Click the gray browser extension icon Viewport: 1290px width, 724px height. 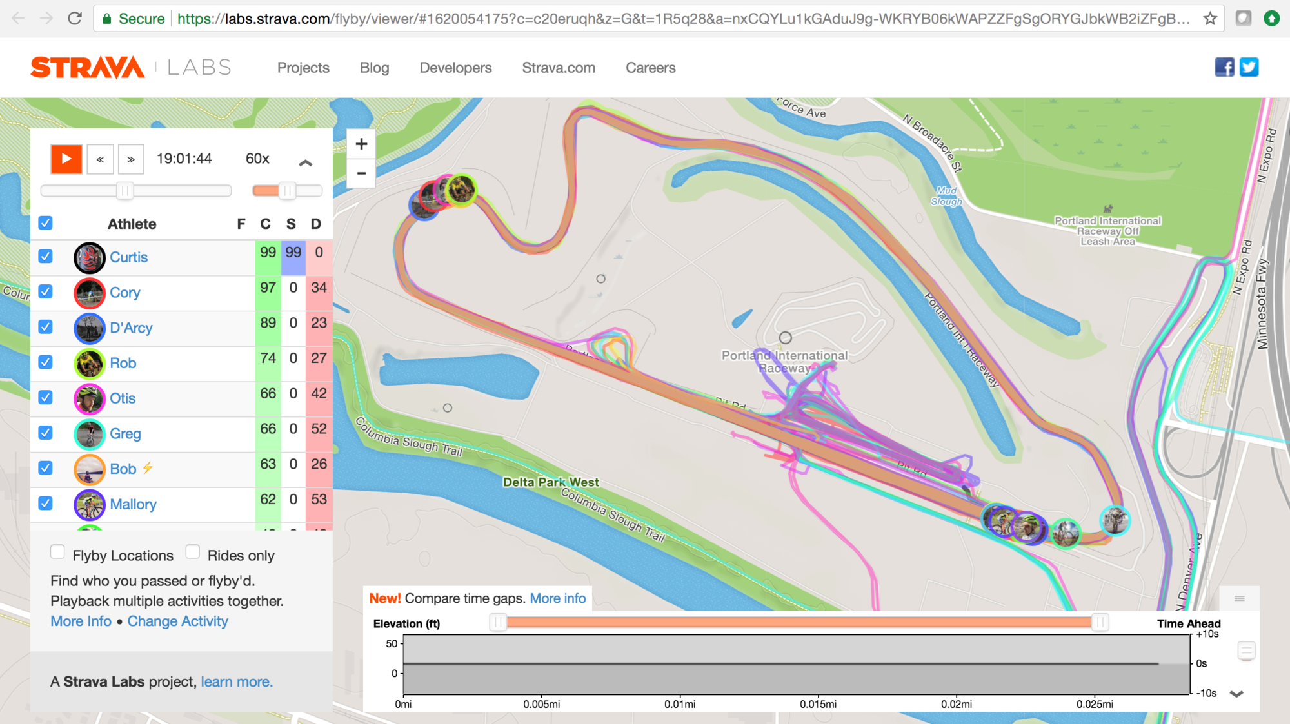[1243, 18]
